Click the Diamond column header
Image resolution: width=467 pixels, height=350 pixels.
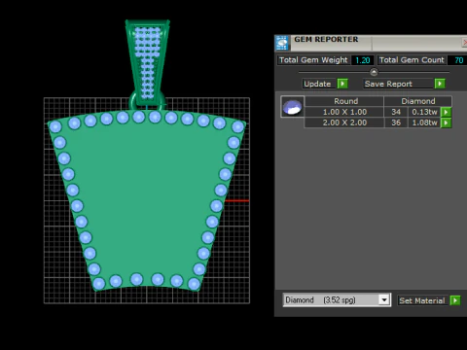(x=418, y=101)
